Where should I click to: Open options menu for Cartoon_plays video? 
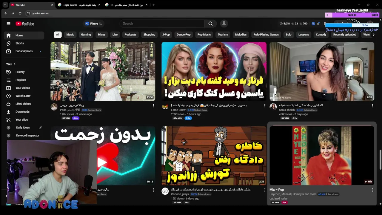coord(264,190)
